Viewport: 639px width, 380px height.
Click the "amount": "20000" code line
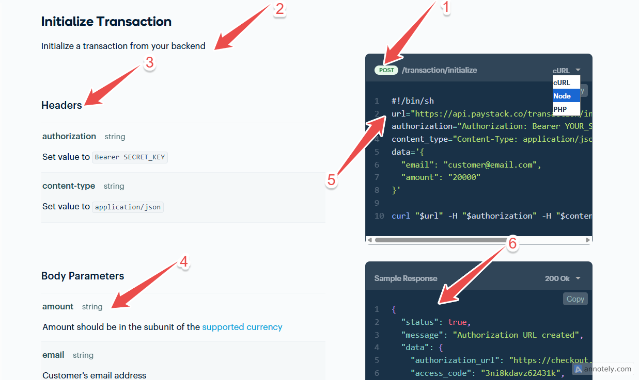tap(441, 177)
